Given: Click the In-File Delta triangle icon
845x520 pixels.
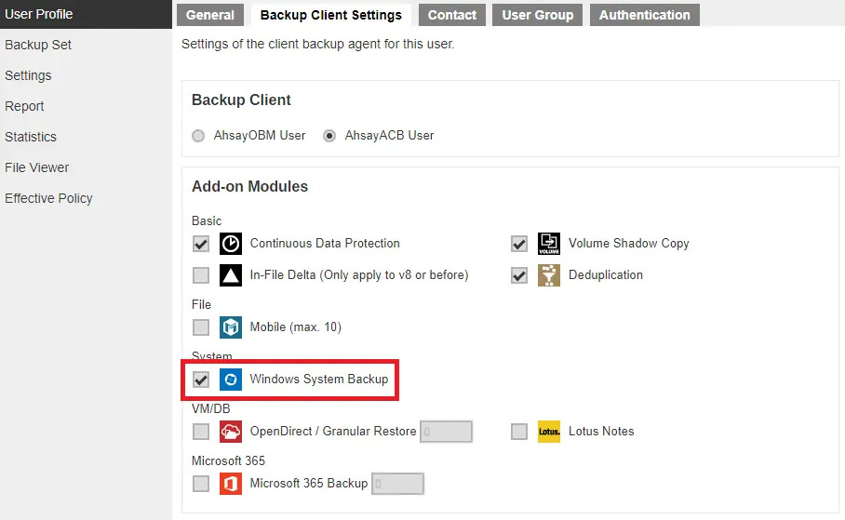Looking at the screenshot, I should point(231,275).
